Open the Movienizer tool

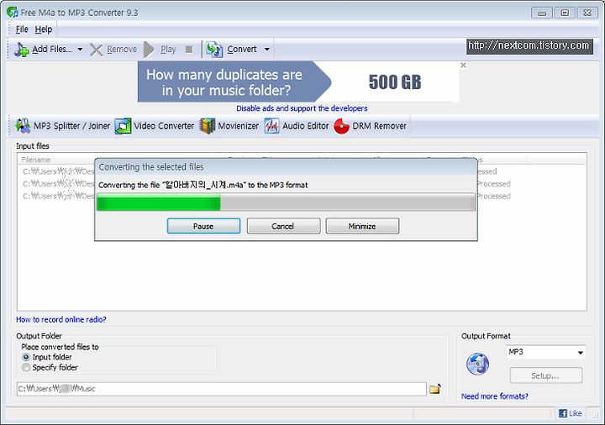(229, 126)
